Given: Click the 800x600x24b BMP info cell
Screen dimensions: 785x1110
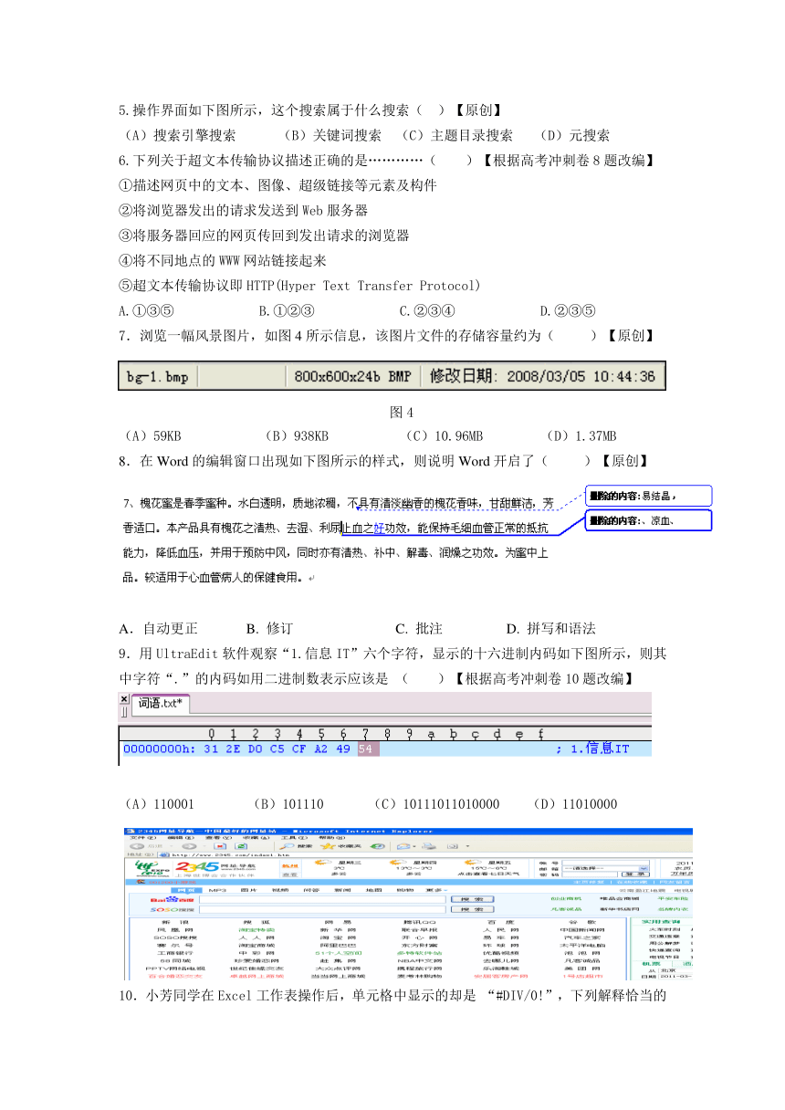Looking at the screenshot, I should [x=352, y=375].
